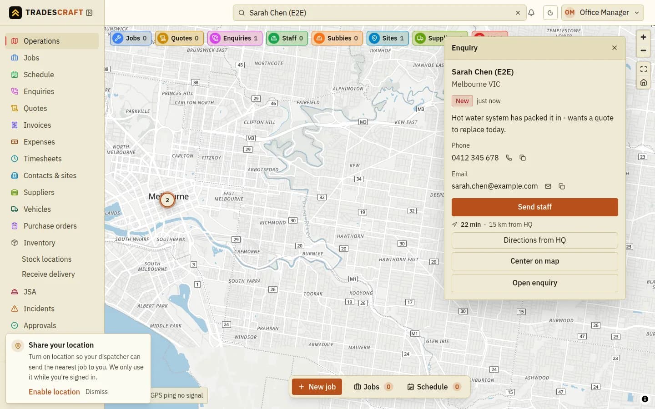Screen dimensions: 655x409
Task: Toggle Jobs map filter chip
Action: [x=131, y=38]
